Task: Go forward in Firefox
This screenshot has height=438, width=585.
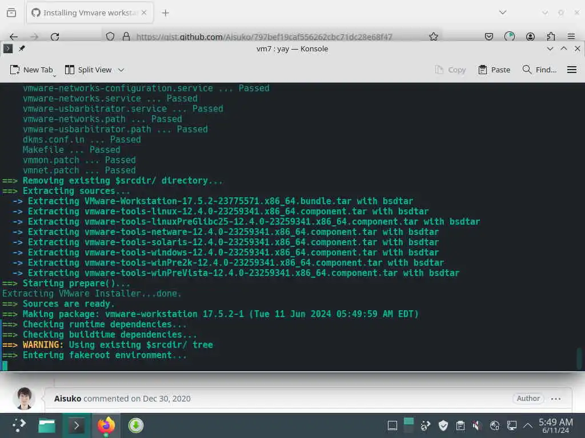Action: (34, 36)
